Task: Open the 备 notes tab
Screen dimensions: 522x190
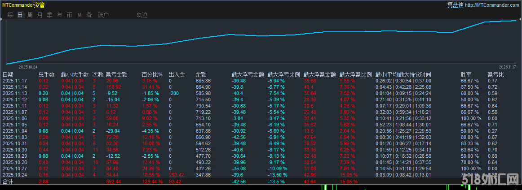Action: (x=89, y=15)
